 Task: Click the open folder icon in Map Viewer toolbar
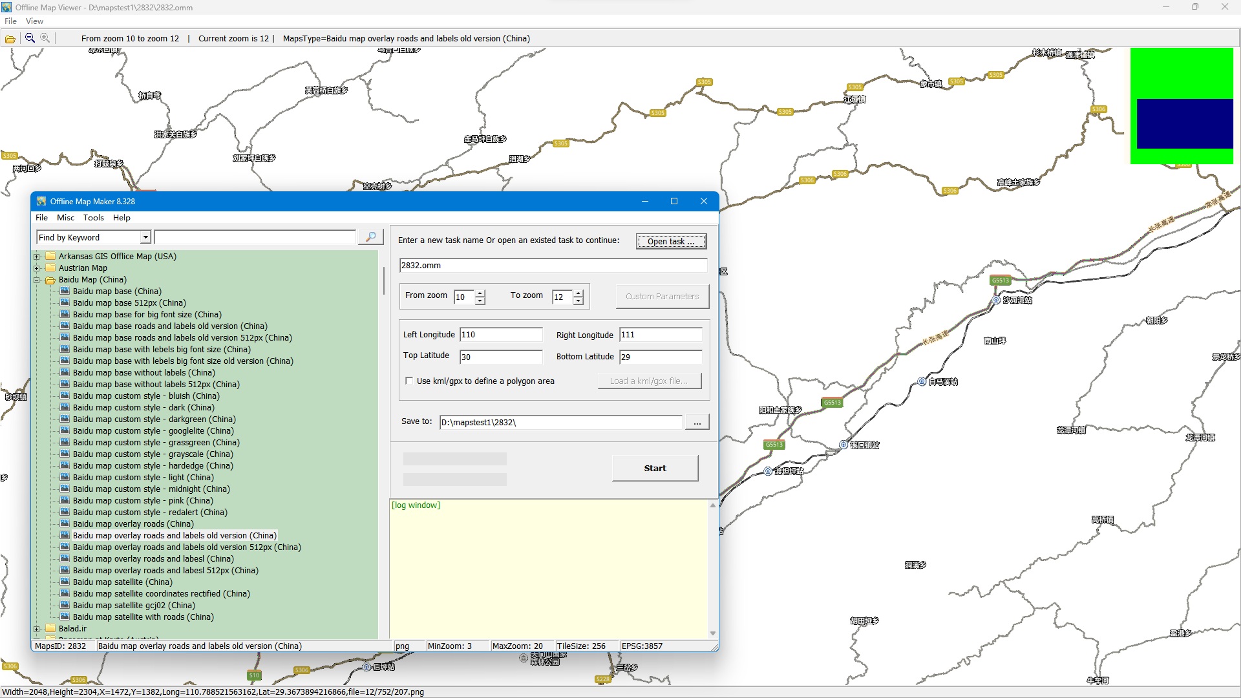10,39
